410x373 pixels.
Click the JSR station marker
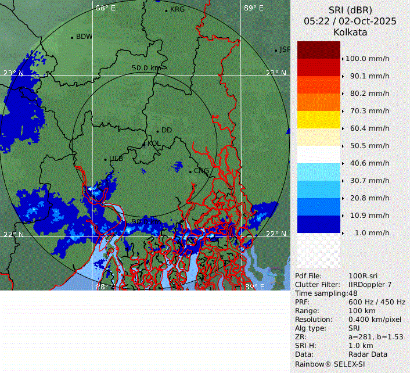(x=276, y=51)
